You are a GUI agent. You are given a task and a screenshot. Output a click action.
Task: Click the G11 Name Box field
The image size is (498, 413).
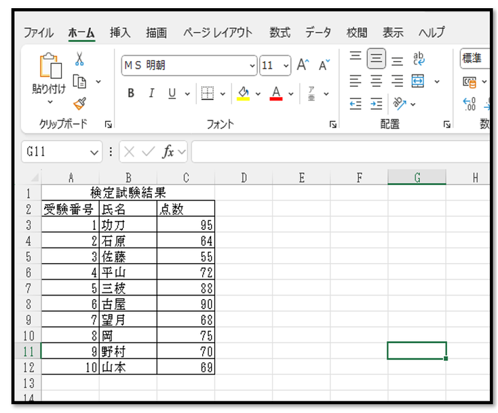[56, 152]
